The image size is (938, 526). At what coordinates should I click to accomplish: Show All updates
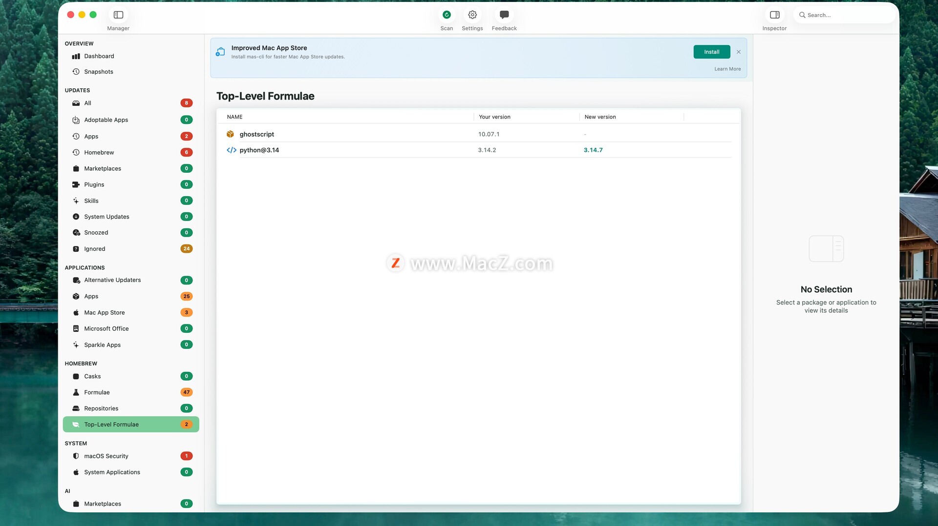(x=131, y=103)
